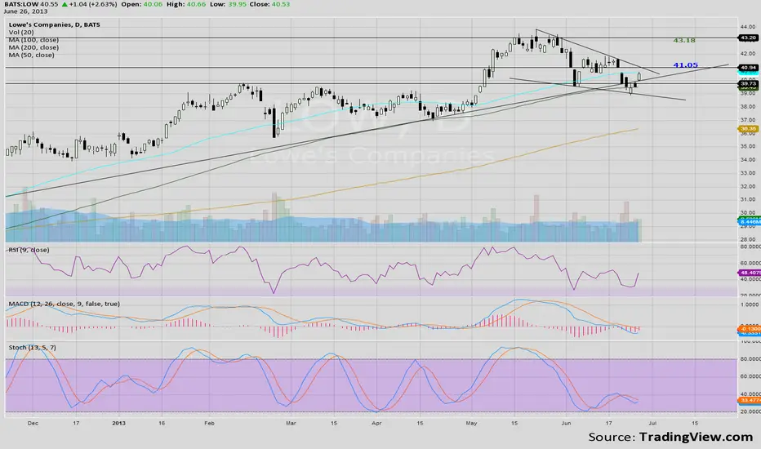Select the MA (100, close) indicator label
The height and width of the screenshot is (449, 761).
pos(33,40)
